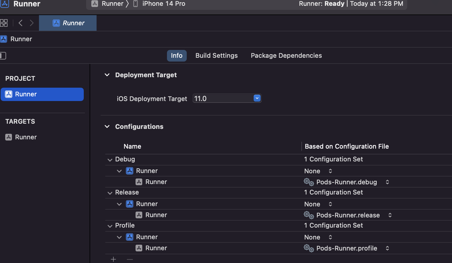Click the Name column header
Screen dimensions: 452x263
click(132, 146)
